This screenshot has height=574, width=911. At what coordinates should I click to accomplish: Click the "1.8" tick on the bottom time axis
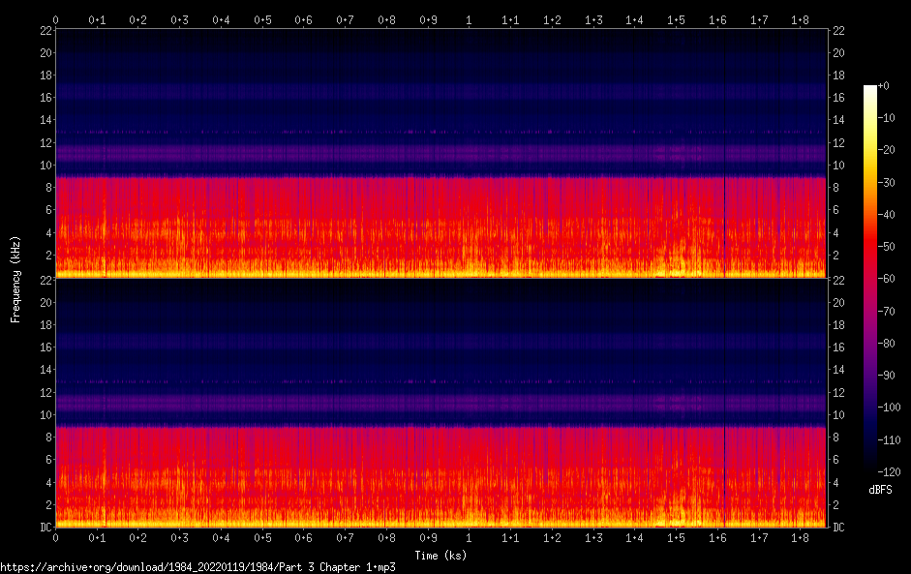(801, 537)
